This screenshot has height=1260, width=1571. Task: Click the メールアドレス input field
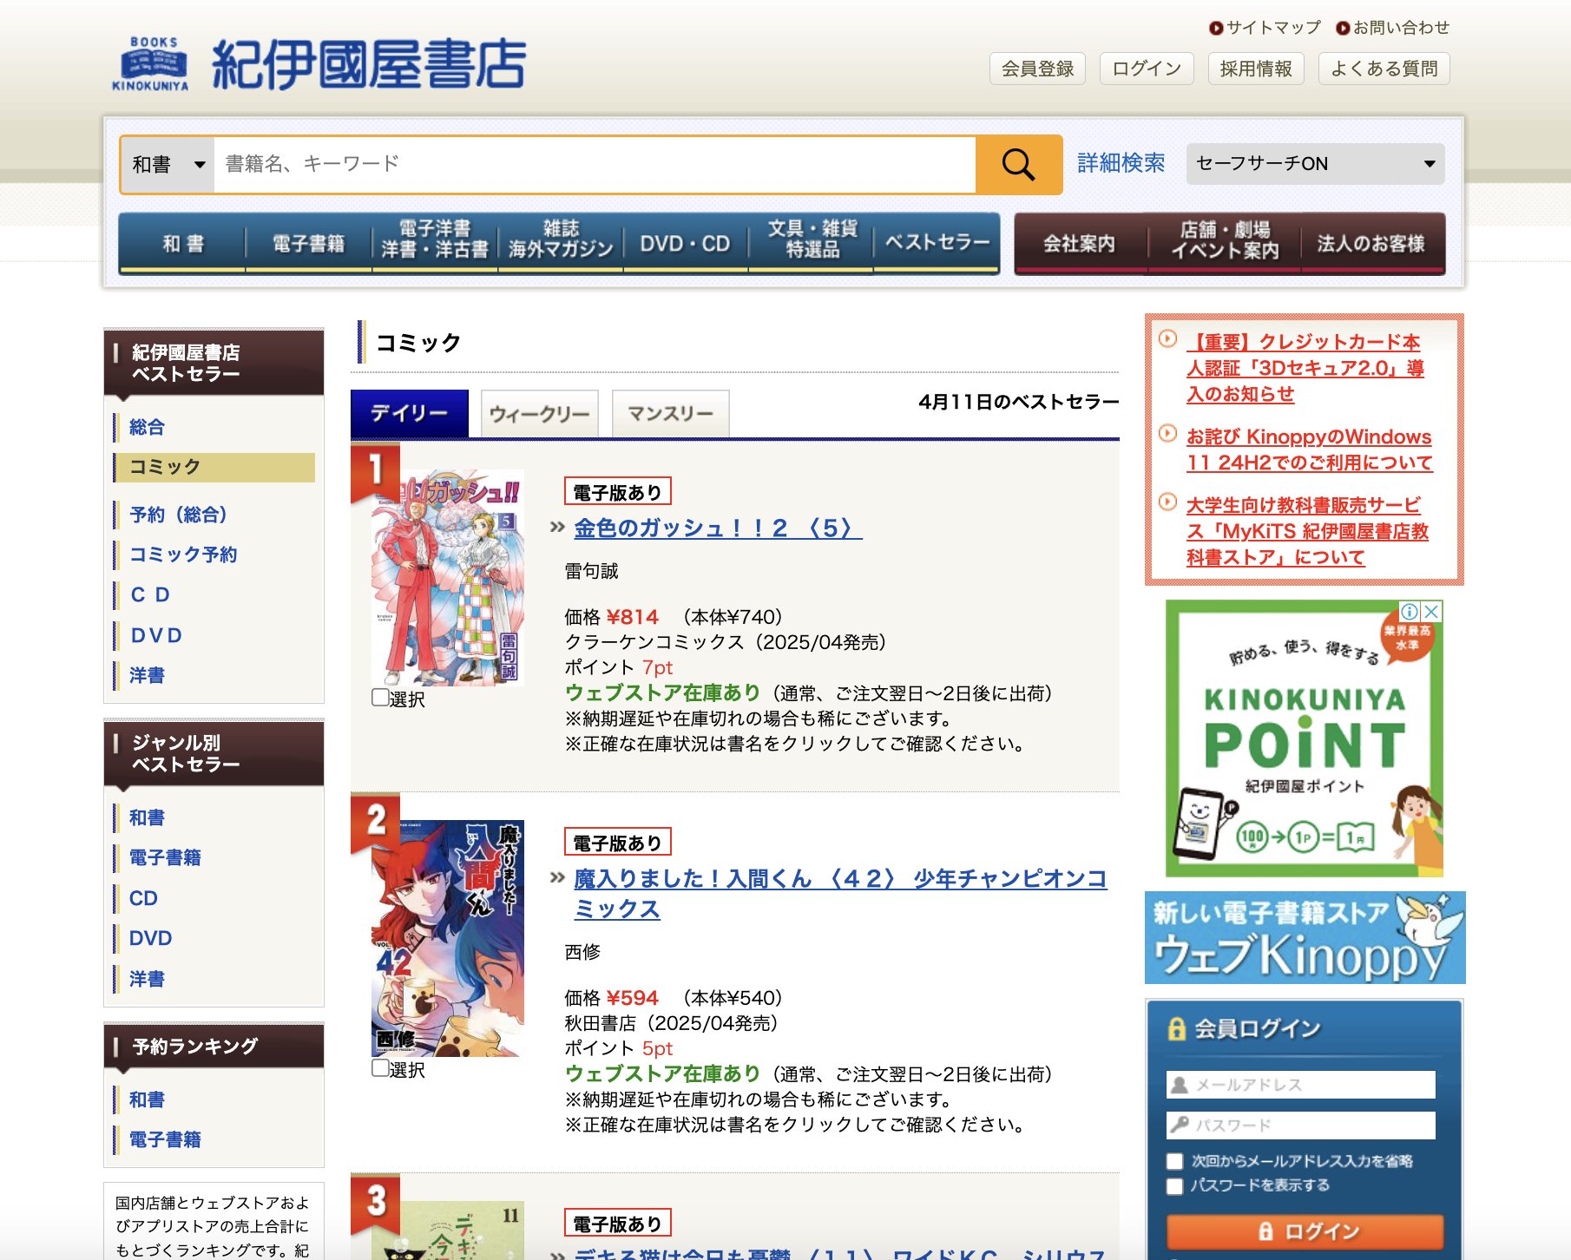pos(1300,1085)
